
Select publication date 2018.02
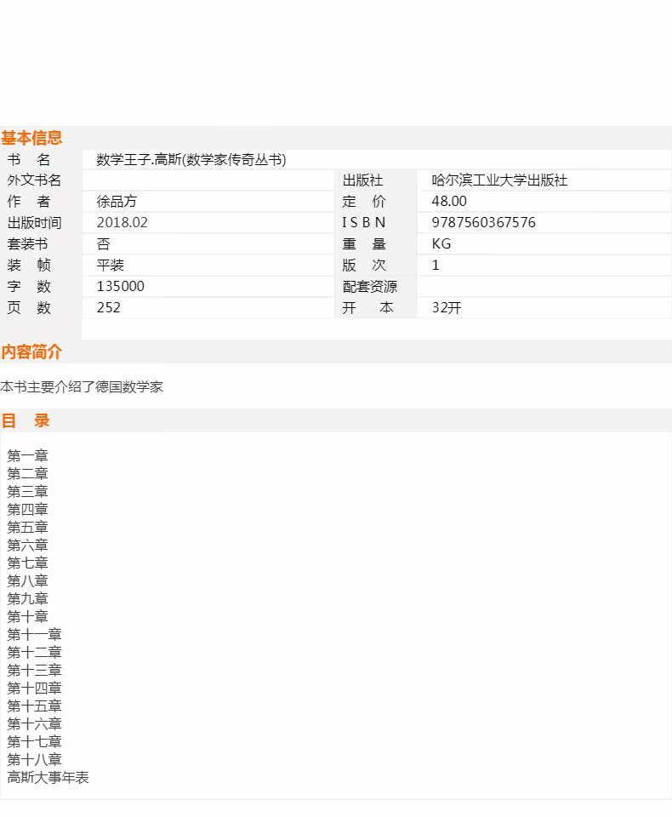point(122,222)
